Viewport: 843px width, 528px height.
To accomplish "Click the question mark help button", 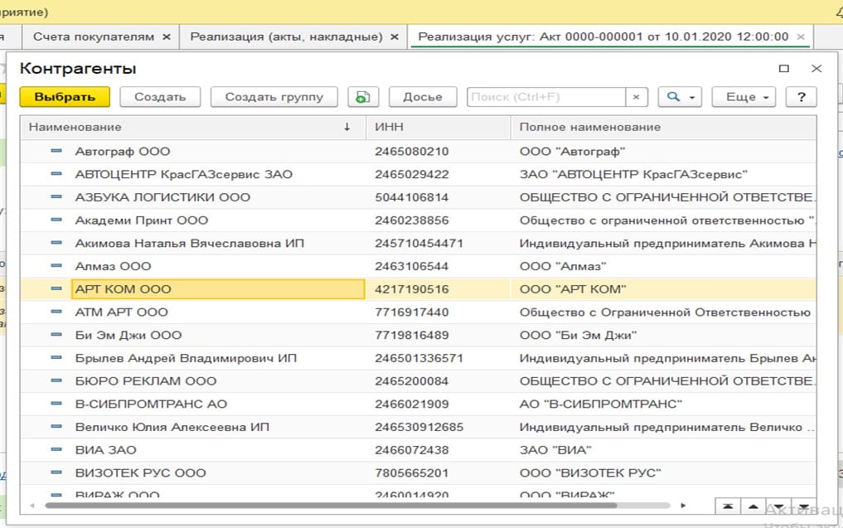I will 801,97.
